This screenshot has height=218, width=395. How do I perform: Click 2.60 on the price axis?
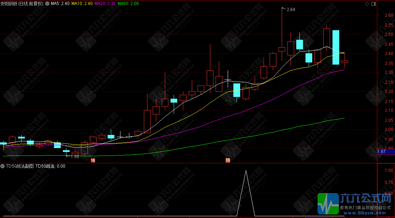pos(389,15)
